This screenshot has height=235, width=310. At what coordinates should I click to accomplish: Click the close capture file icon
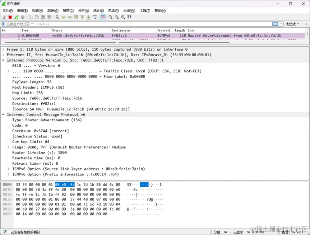tap(43, 17)
